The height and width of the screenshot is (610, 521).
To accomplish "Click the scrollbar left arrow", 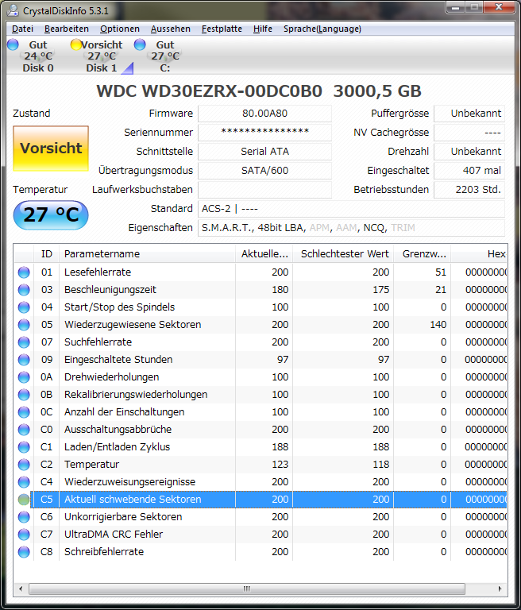I will click(21, 589).
